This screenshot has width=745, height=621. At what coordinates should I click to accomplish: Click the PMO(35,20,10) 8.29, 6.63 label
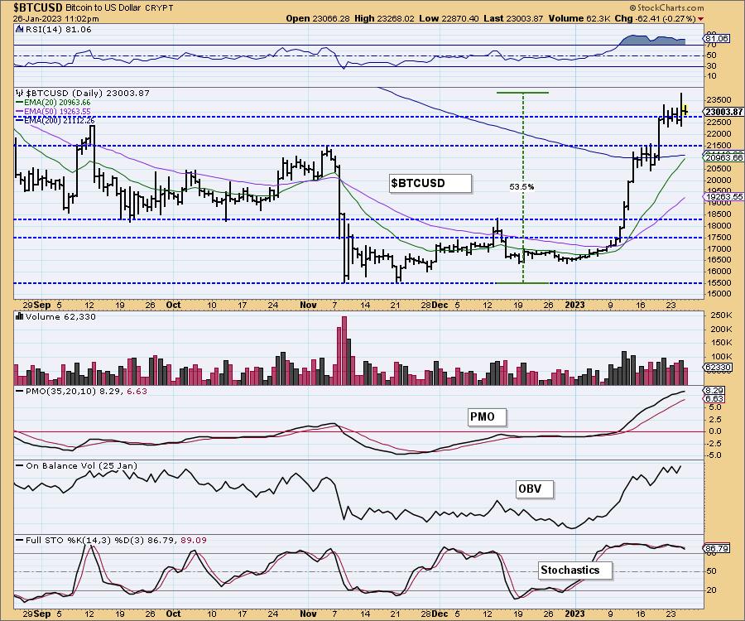tap(86, 392)
